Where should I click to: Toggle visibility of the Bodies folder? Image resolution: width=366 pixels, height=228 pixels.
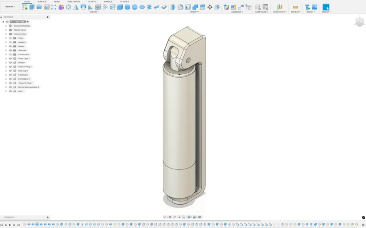(10, 47)
